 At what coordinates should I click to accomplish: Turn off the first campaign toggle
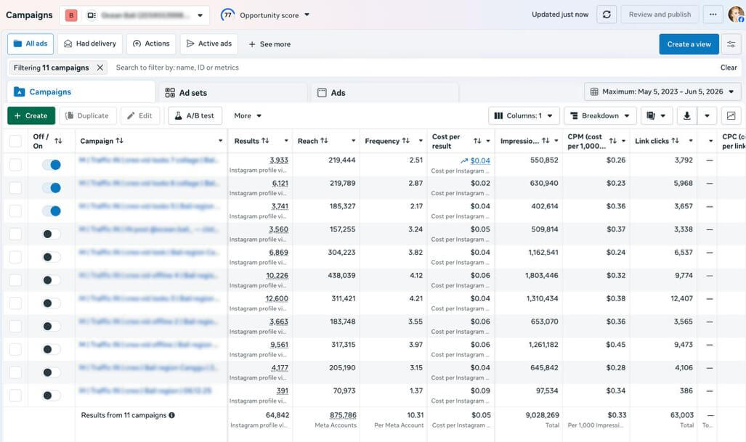[x=52, y=165]
